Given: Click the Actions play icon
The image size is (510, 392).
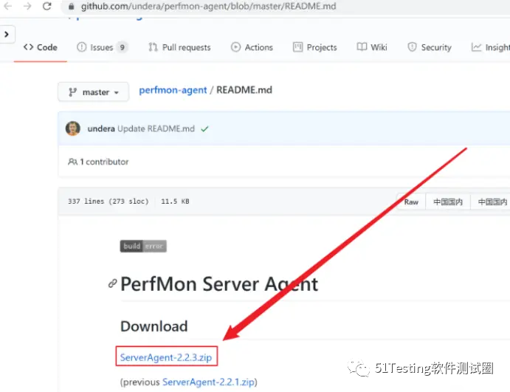Looking at the screenshot, I should 235,47.
